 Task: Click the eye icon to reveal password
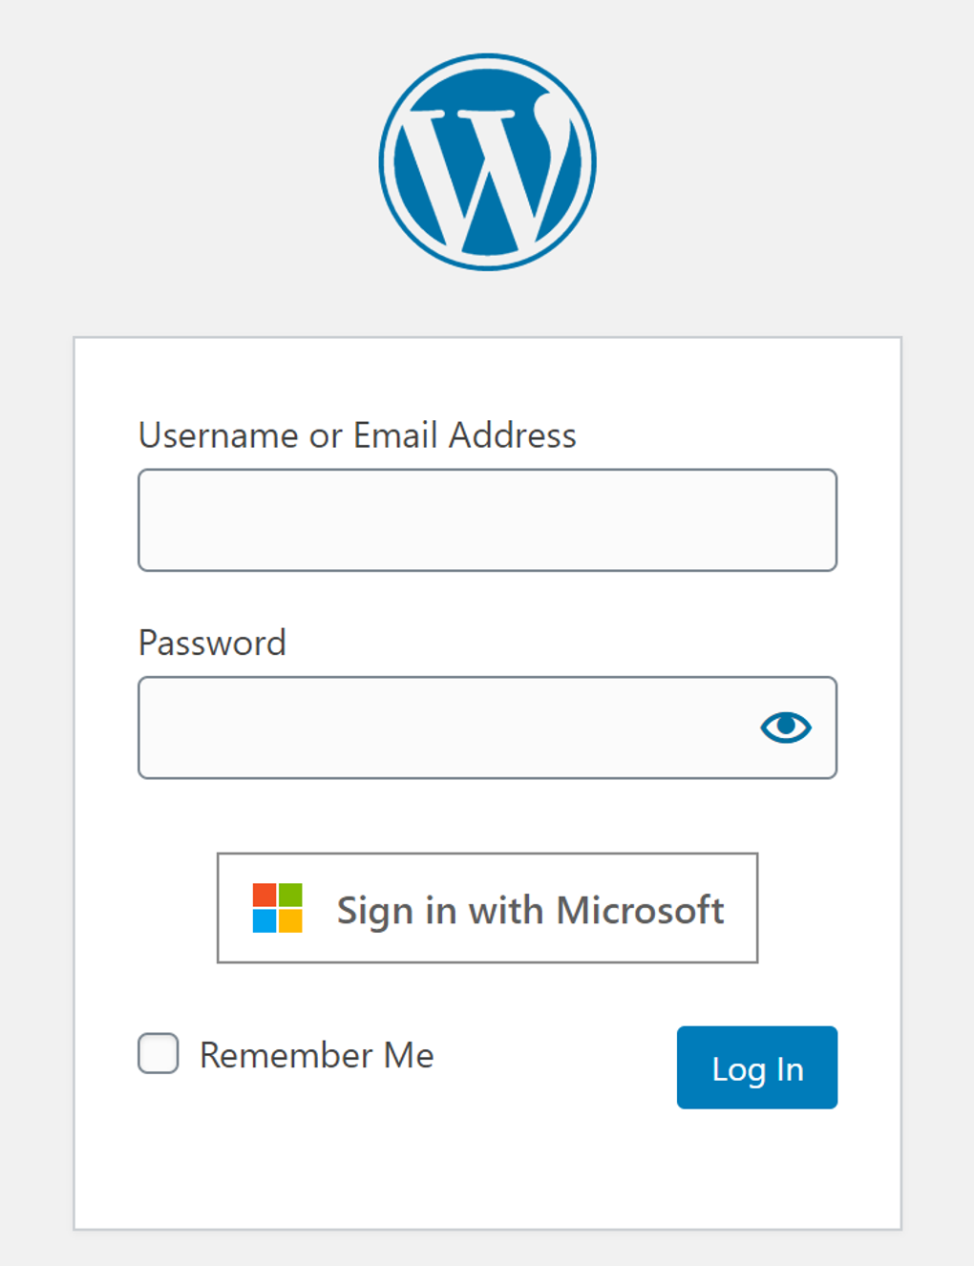click(785, 728)
